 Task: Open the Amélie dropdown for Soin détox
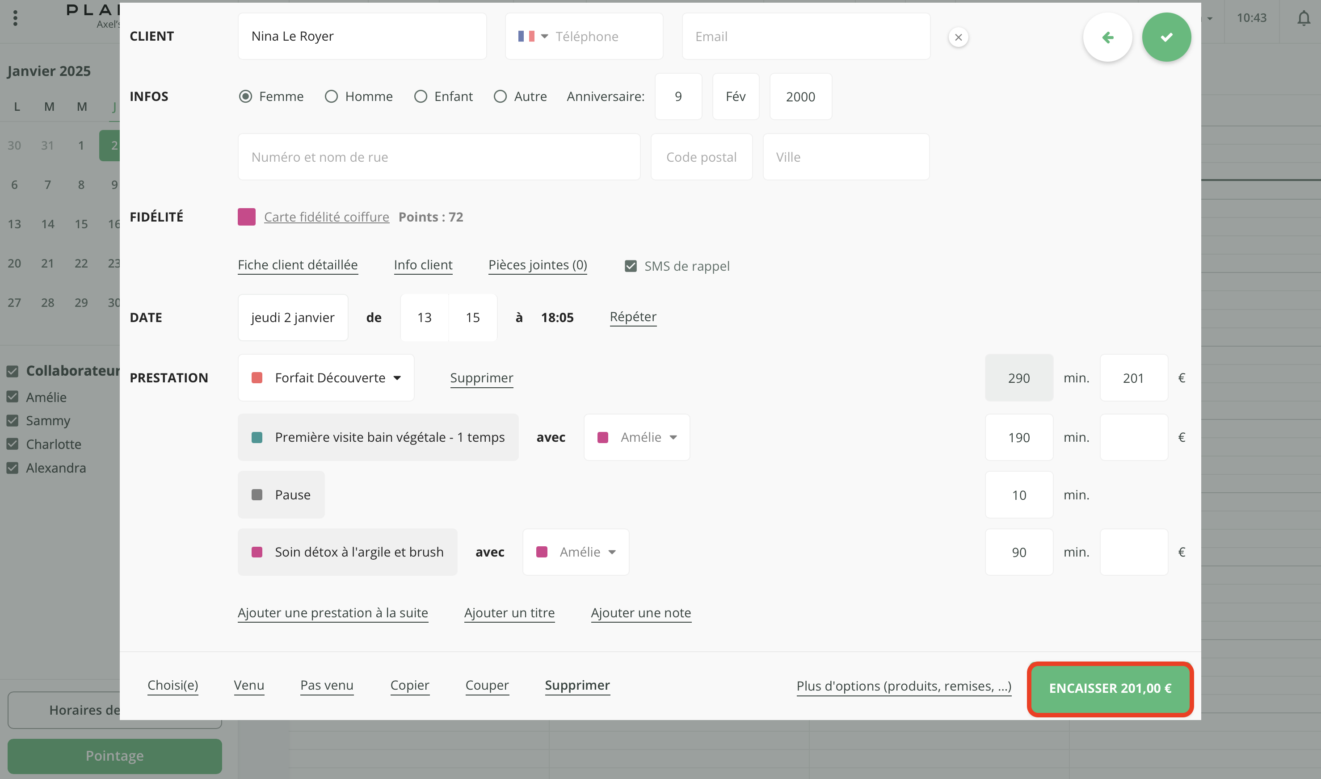point(576,552)
